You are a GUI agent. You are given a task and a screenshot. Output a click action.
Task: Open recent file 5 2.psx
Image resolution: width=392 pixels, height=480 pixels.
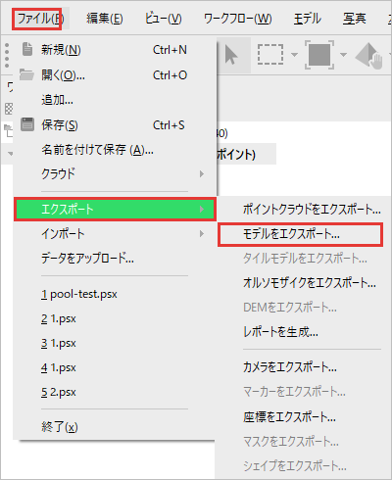(x=115, y=392)
